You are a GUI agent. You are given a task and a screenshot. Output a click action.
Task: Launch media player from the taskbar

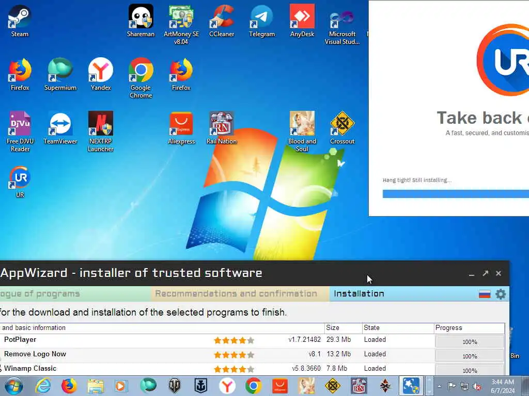pyautogui.click(x=121, y=386)
